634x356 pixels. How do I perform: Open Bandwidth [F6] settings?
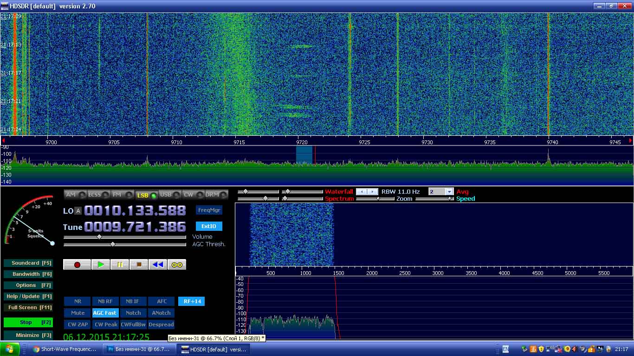click(x=28, y=274)
